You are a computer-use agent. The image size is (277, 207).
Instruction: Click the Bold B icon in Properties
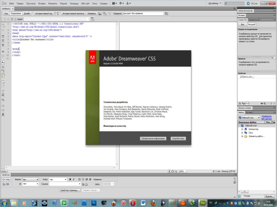click(70, 179)
